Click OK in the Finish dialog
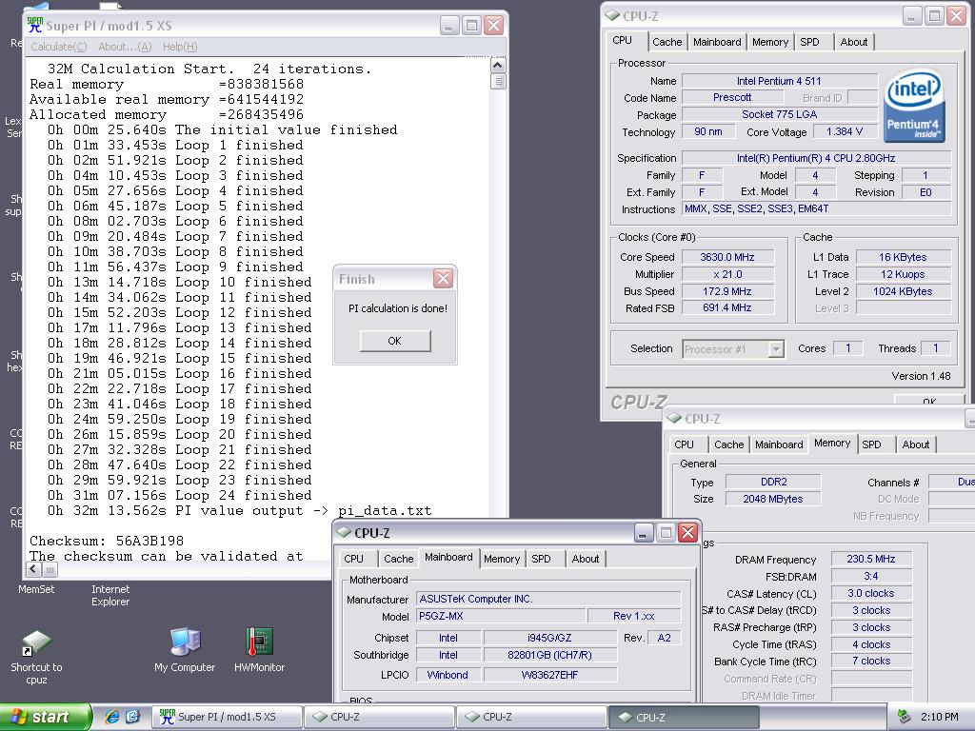The image size is (975, 731). pos(395,341)
